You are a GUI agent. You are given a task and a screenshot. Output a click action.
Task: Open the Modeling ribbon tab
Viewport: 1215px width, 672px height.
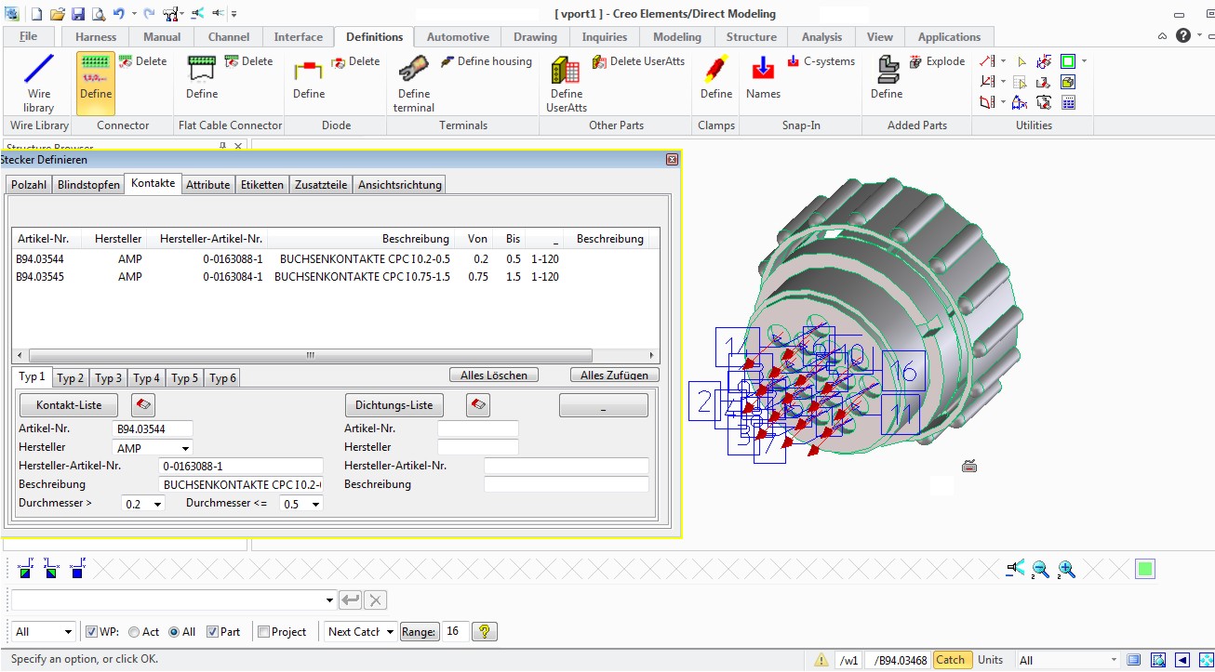pos(676,36)
